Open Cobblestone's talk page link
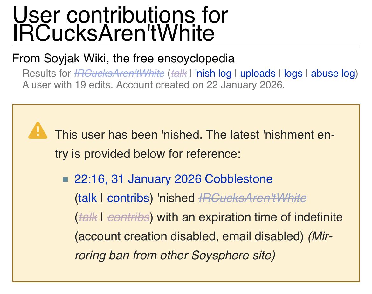This screenshot has height=294, width=372. (87, 198)
